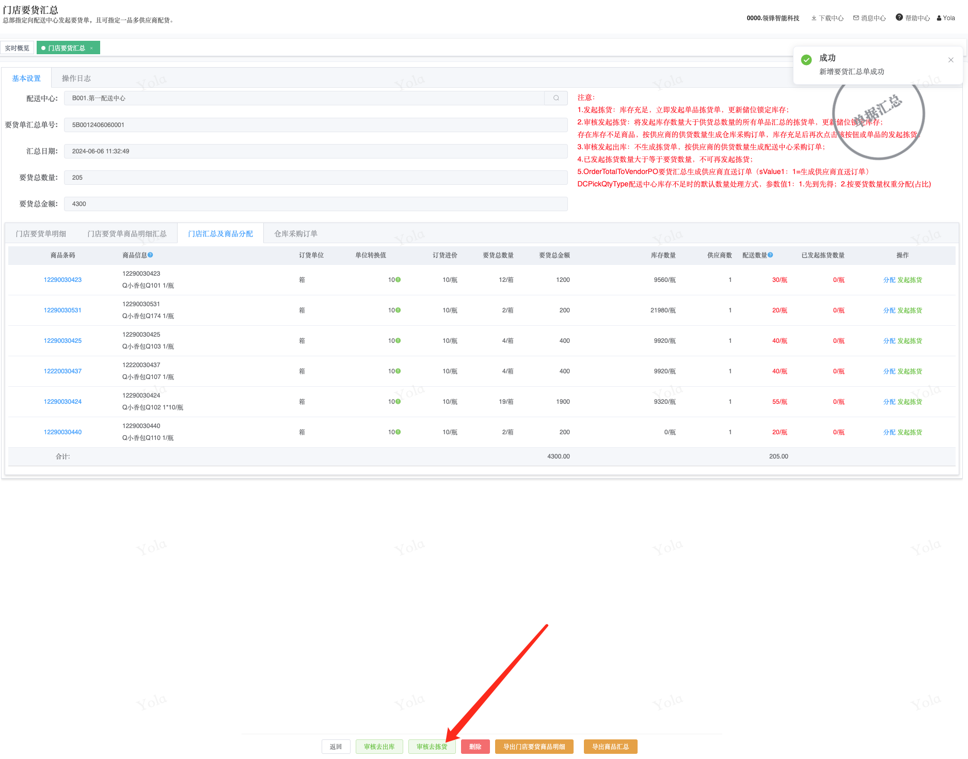968x759 pixels.
Task: Click green conversion icon in row 12290030423
Action: tap(398, 280)
